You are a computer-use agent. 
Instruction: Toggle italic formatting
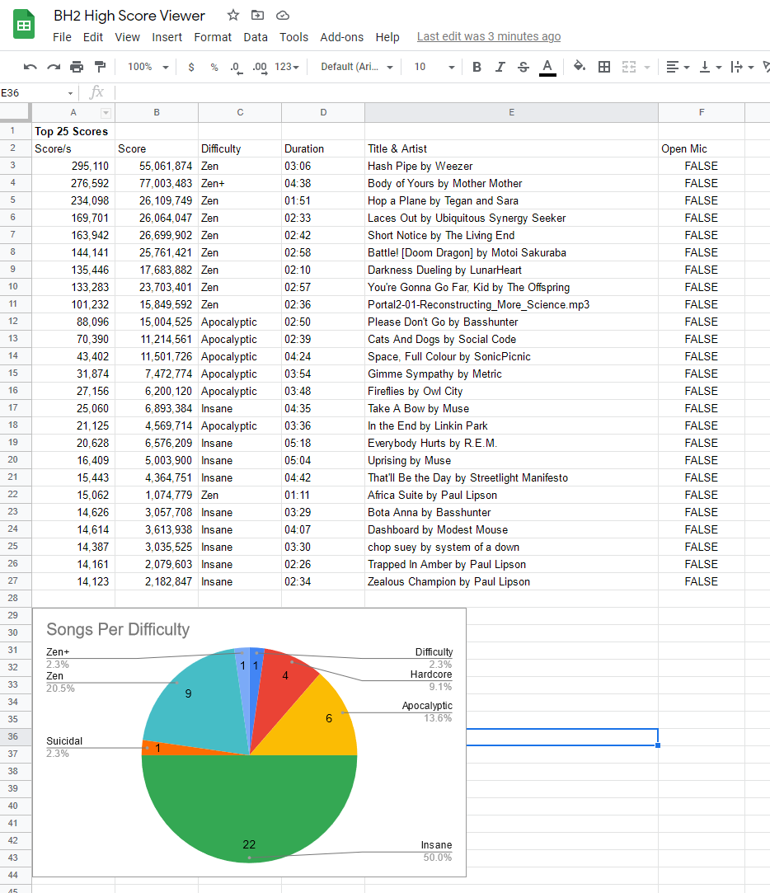coord(500,67)
